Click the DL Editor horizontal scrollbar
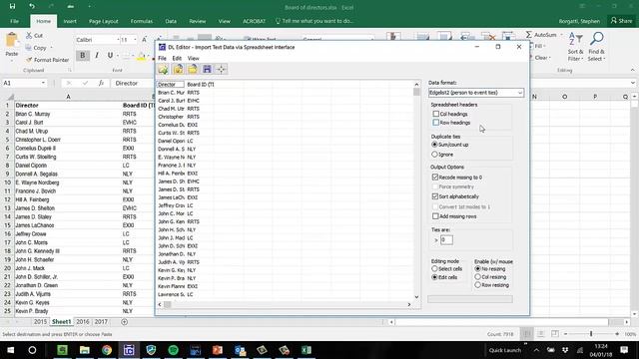 tap(284, 304)
